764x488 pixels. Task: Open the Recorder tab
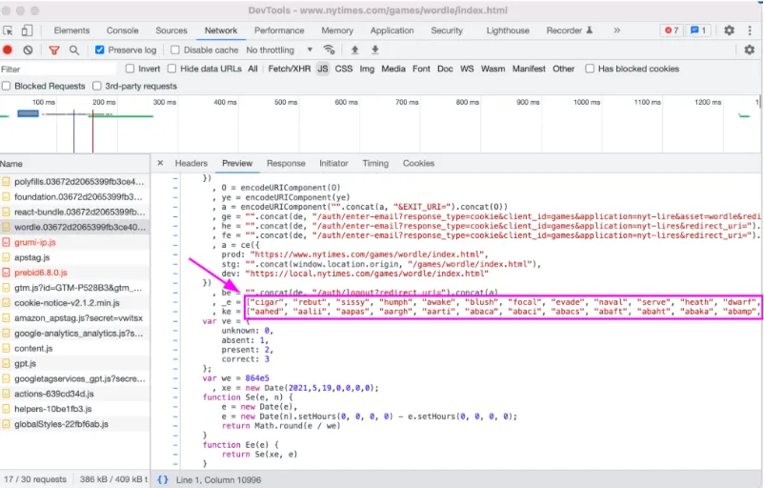[569, 30]
